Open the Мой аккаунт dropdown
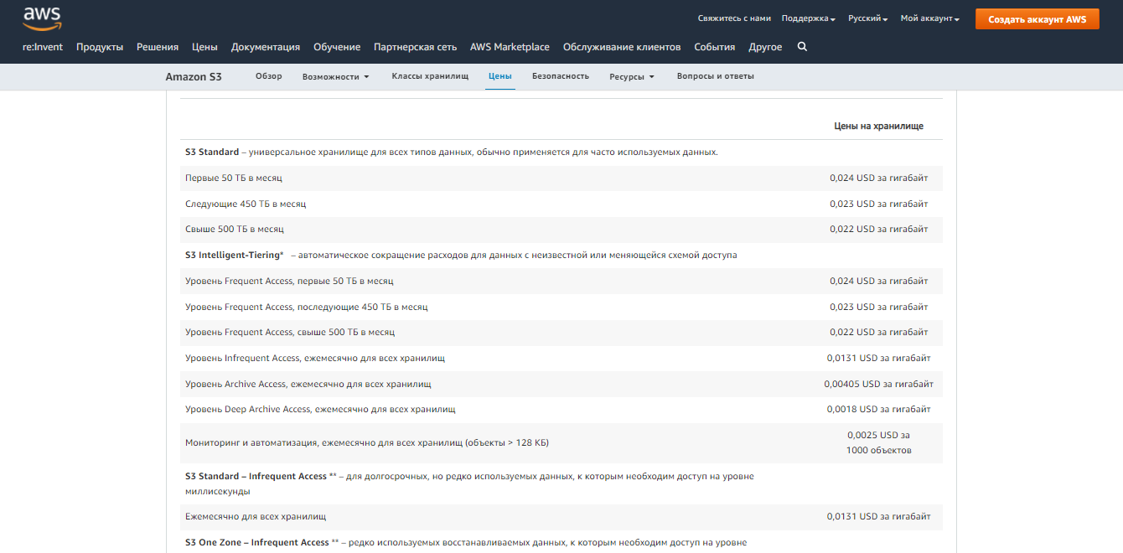Screen dimensions: 1123x553 (x=929, y=18)
